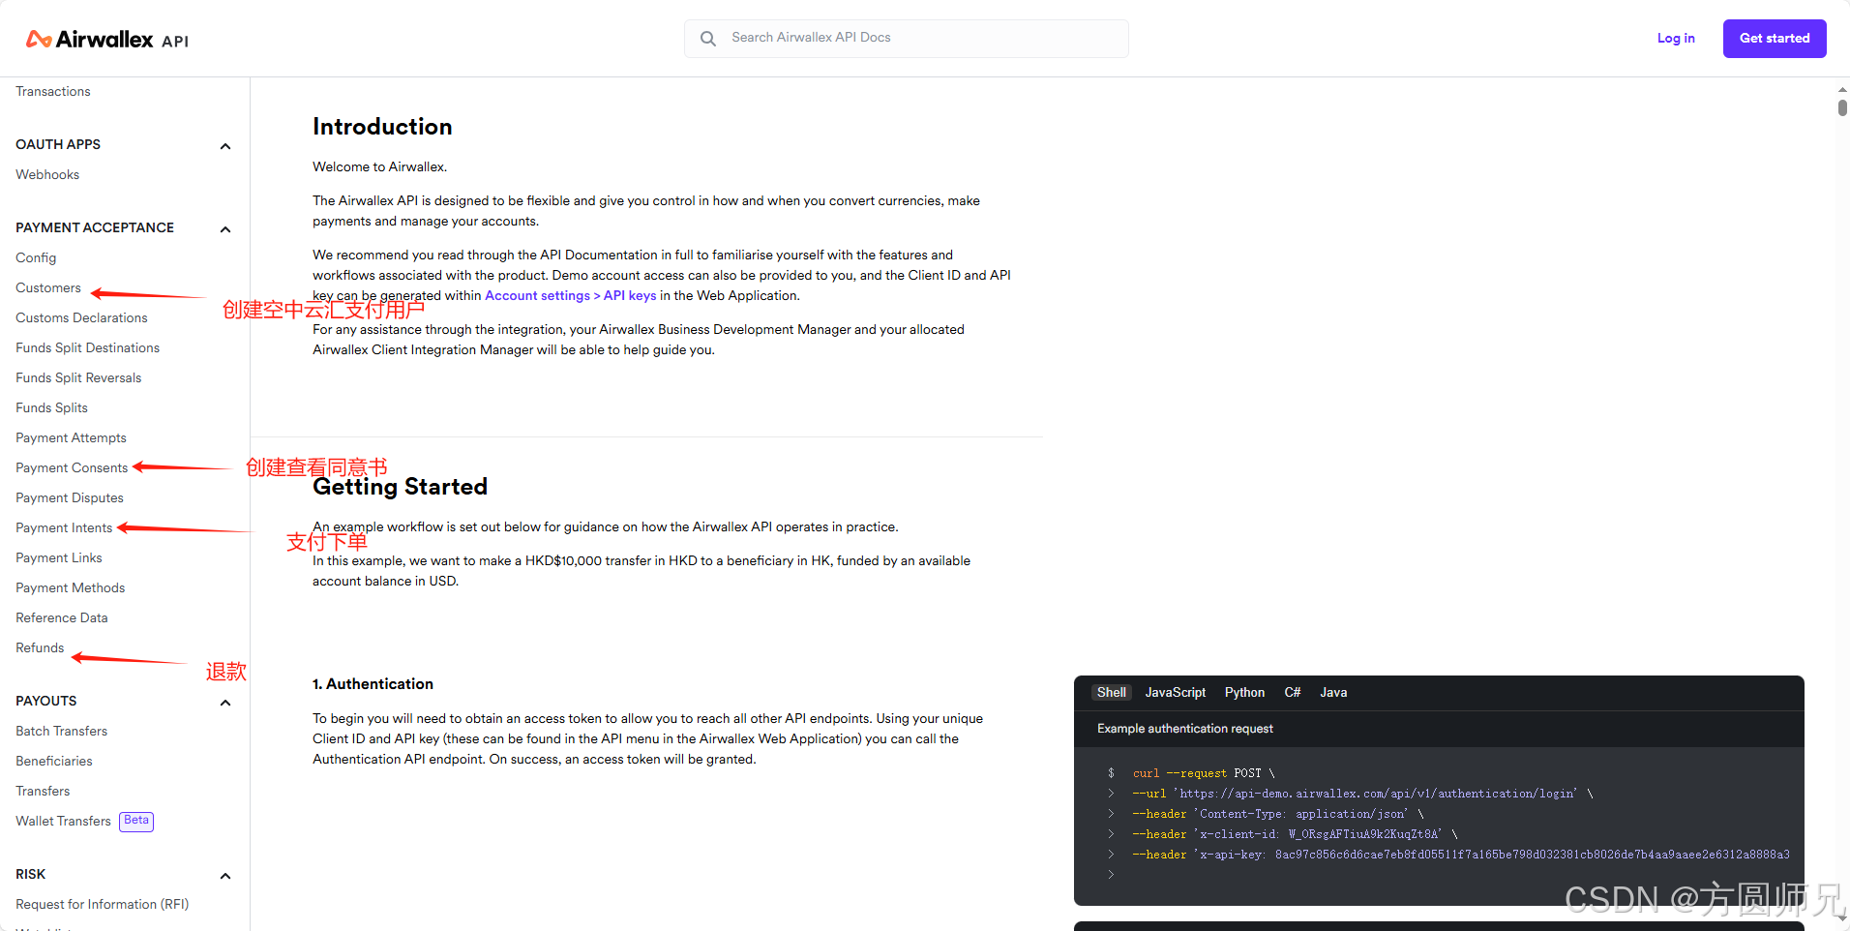Viewport: 1850px width, 931px height.
Task: Click the Getting Started heading
Action: [400, 487]
